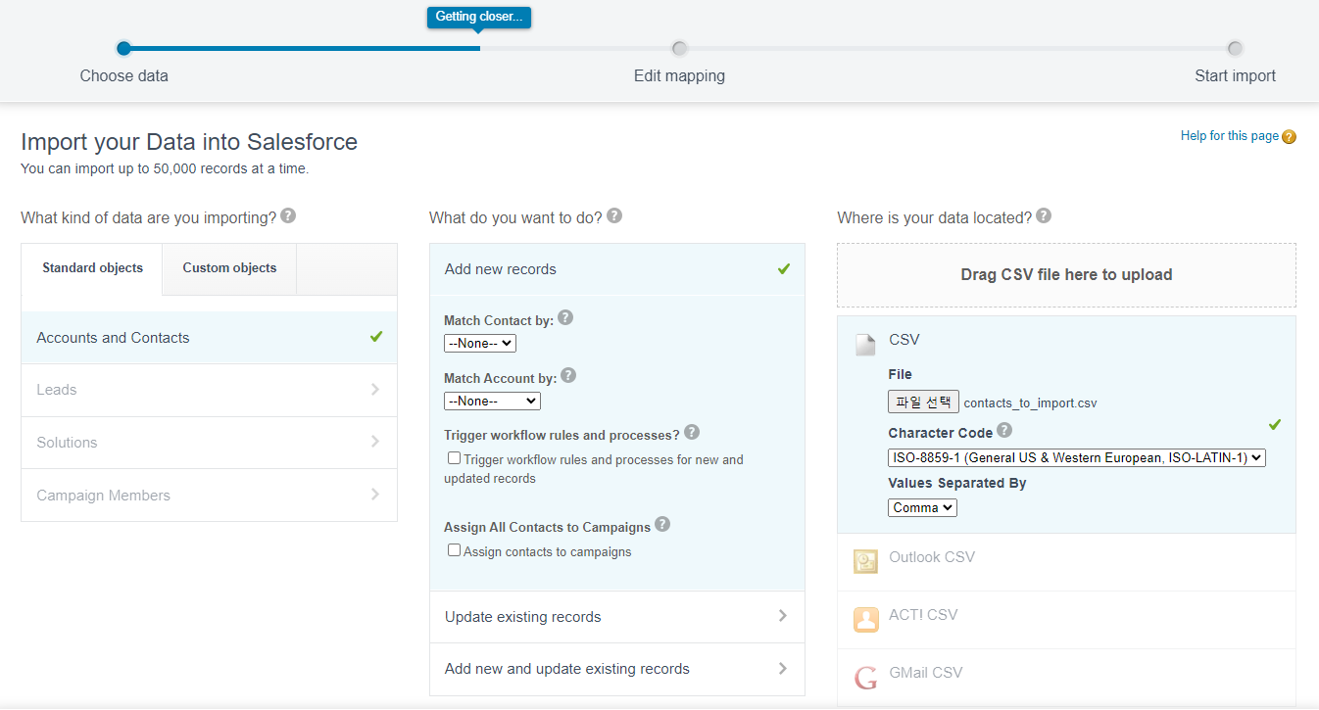Enable Trigger workflow rules and processes checkbox
1319x710 pixels.
point(454,458)
